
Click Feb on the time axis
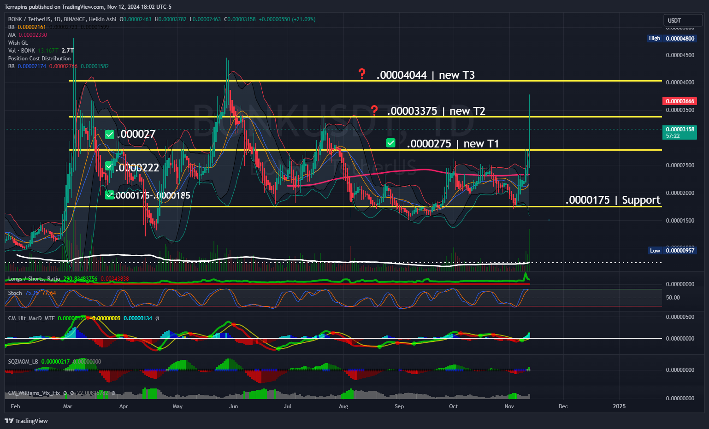pyautogui.click(x=15, y=406)
